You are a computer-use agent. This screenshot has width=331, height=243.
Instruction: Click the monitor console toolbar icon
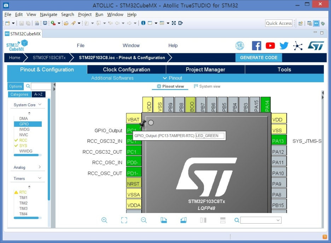click(45, 23)
